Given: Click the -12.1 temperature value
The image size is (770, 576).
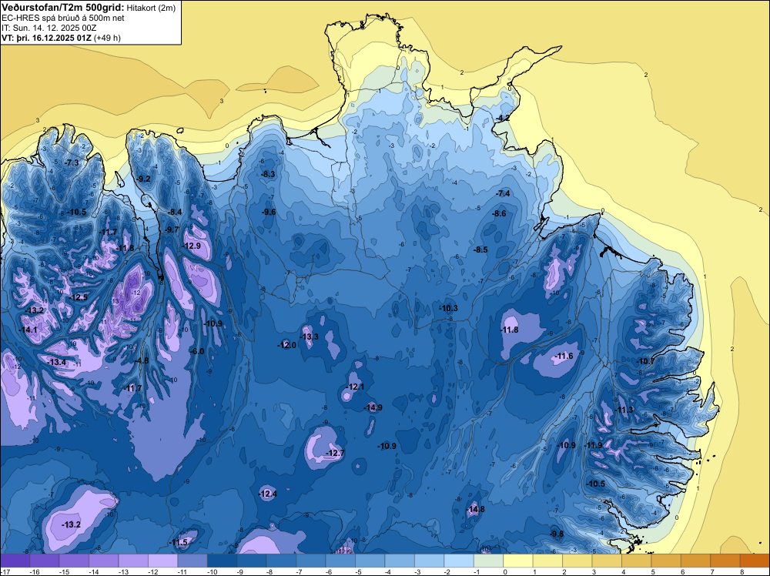Looking at the screenshot, I should 355,387.
